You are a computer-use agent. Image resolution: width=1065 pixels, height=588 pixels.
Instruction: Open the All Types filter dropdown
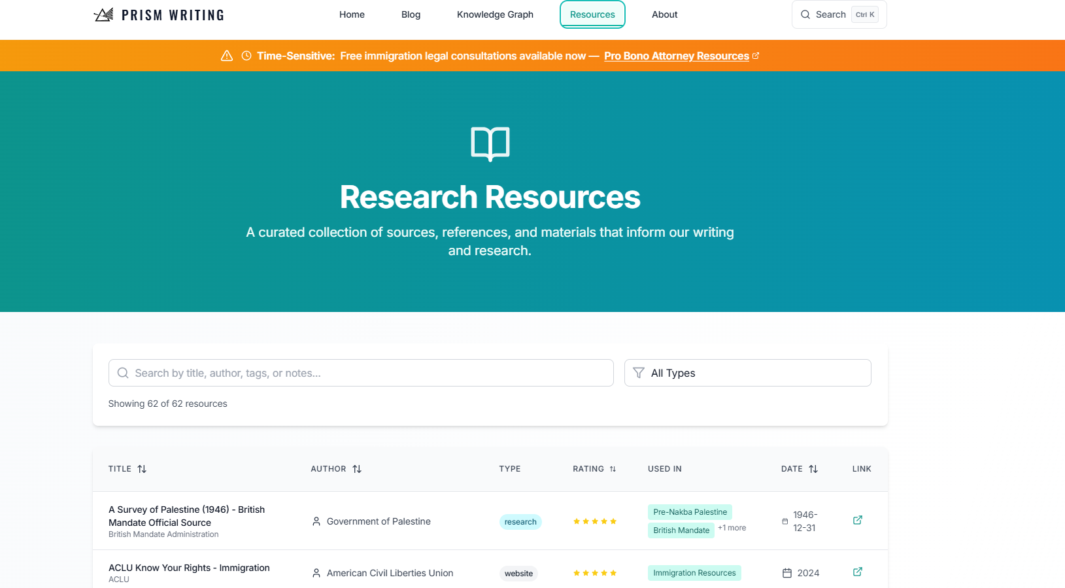tap(747, 373)
